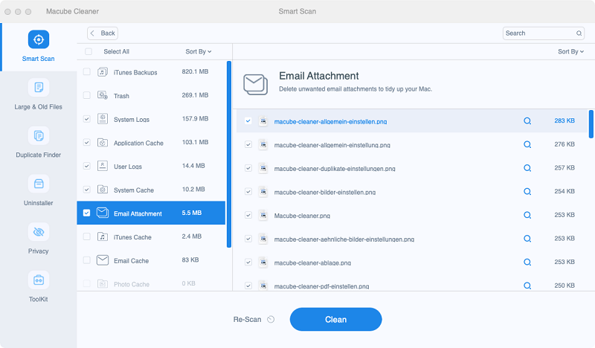Image resolution: width=595 pixels, height=348 pixels.
Task: Start cleaning with the Clean button
Action: coord(336,319)
